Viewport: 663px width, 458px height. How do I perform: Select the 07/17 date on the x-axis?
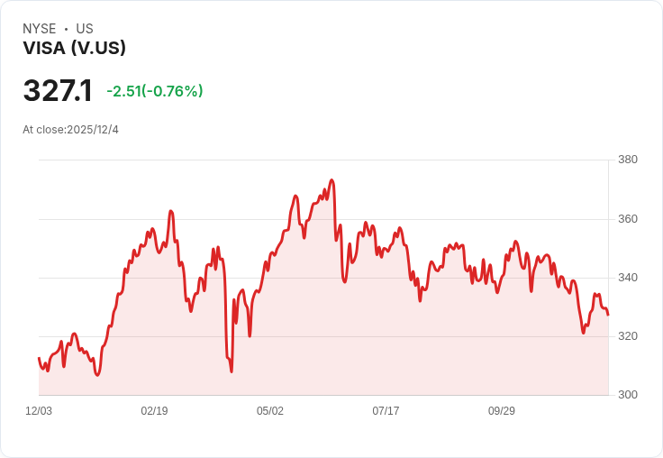pyautogui.click(x=386, y=411)
